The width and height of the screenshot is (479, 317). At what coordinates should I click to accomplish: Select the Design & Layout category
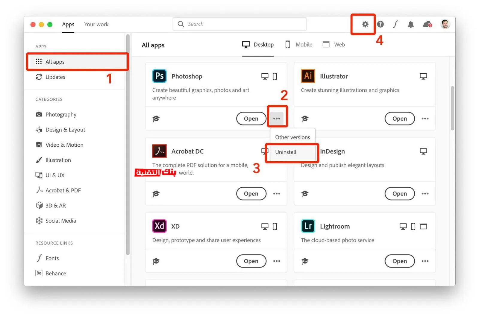click(75, 130)
